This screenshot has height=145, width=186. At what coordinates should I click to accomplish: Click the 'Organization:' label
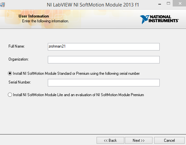(x=19, y=59)
